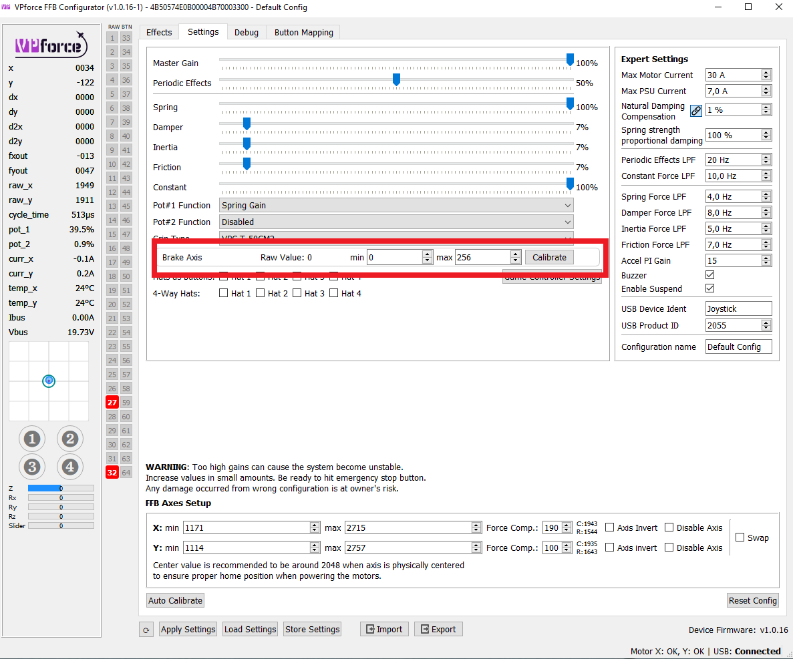The image size is (793, 659).
Task: Click button indicator 40
Action: [126, 136]
